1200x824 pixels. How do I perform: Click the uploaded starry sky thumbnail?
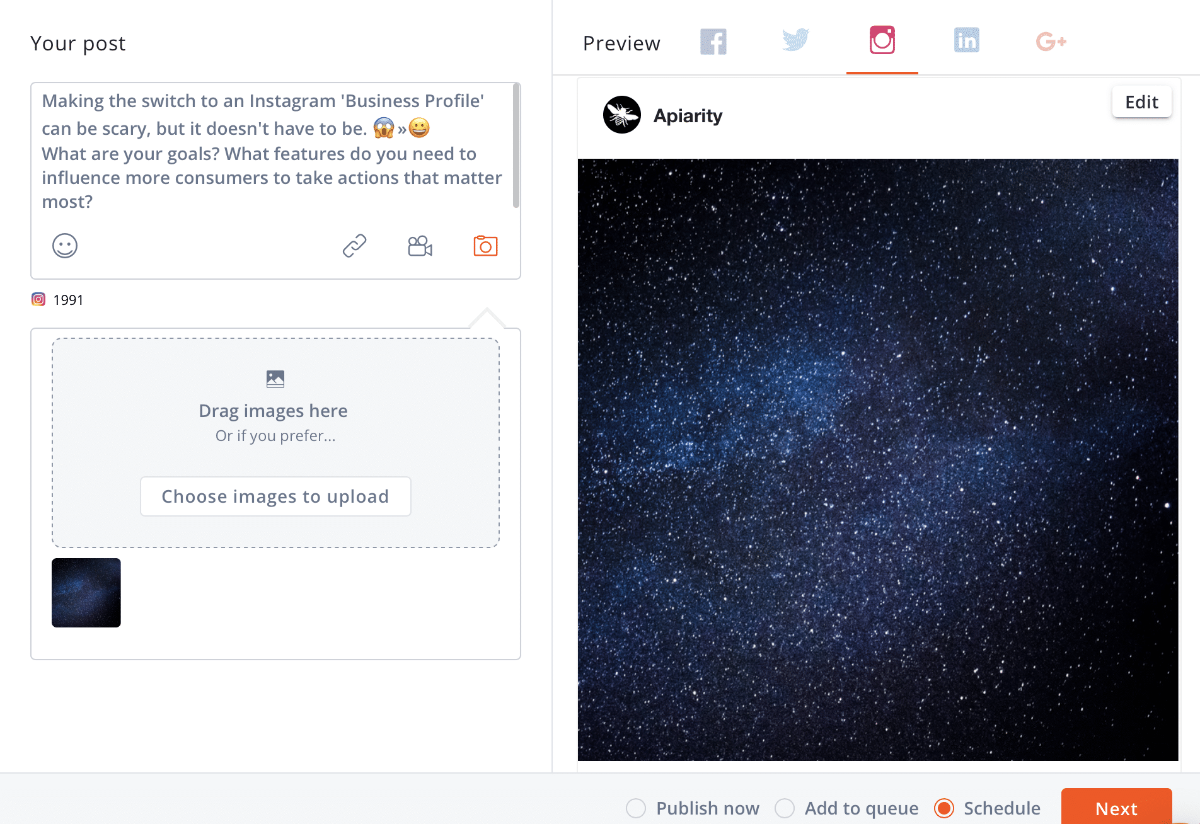click(x=86, y=593)
